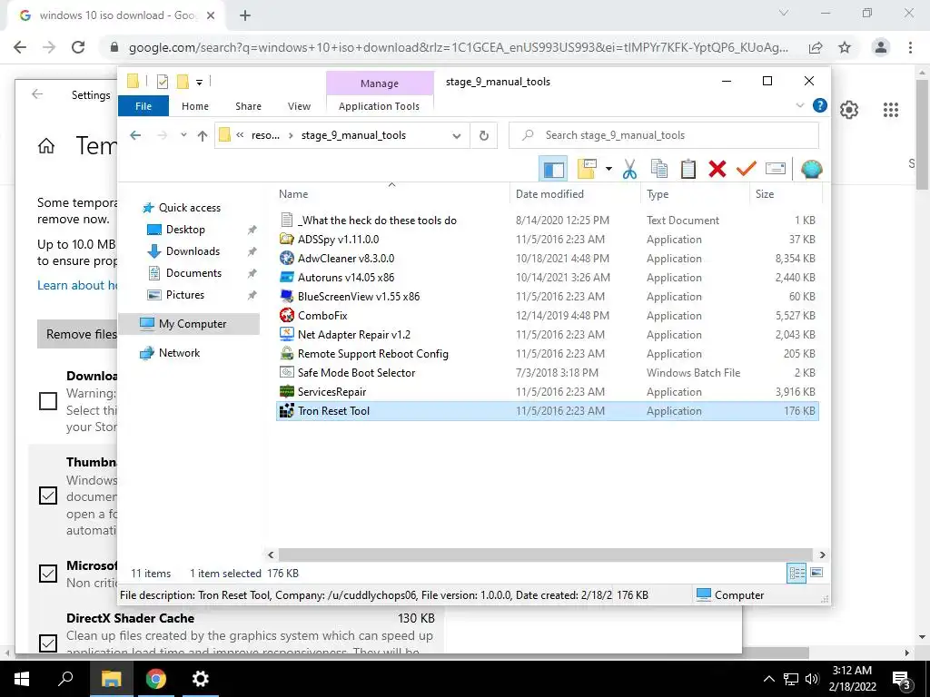
Task: Open recent locations dropdown arrow
Action: click(183, 135)
